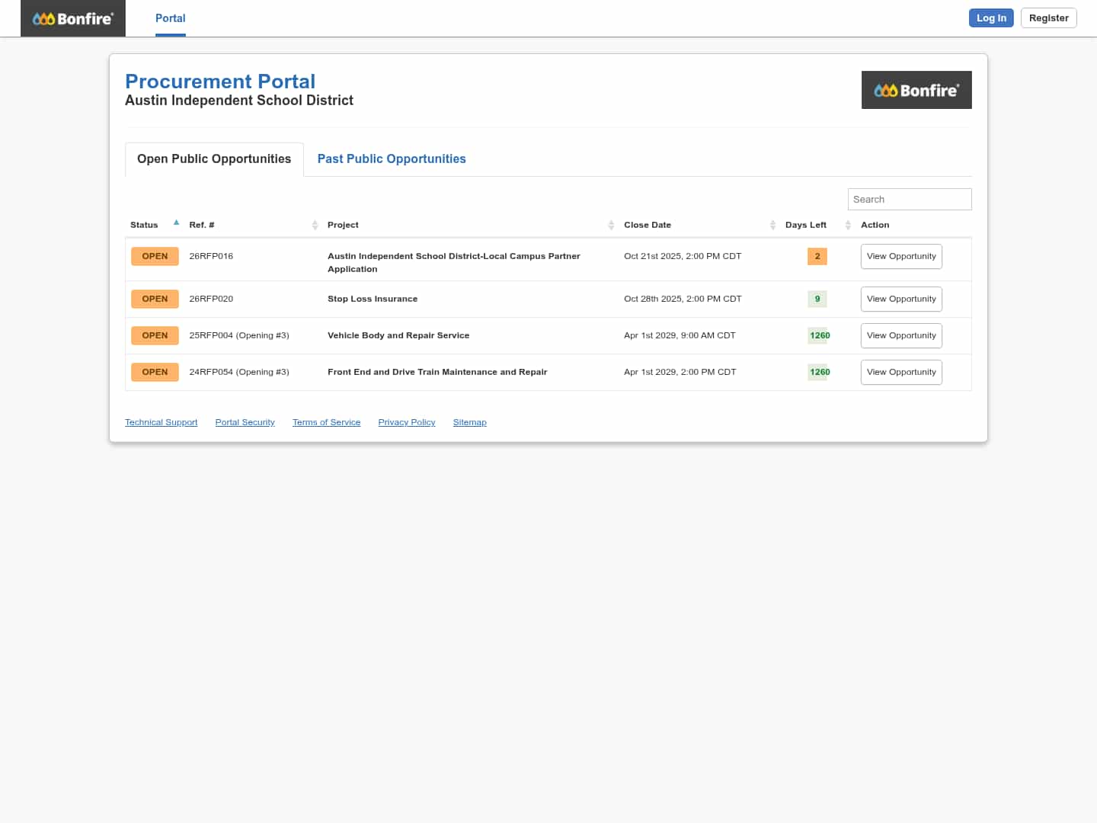Image resolution: width=1097 pixels, height=823 pixels.
Task: Click the Bonfire logo beside portal title
Action: click(x=916, y=90)
